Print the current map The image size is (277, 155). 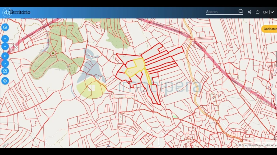pos(5,81)
